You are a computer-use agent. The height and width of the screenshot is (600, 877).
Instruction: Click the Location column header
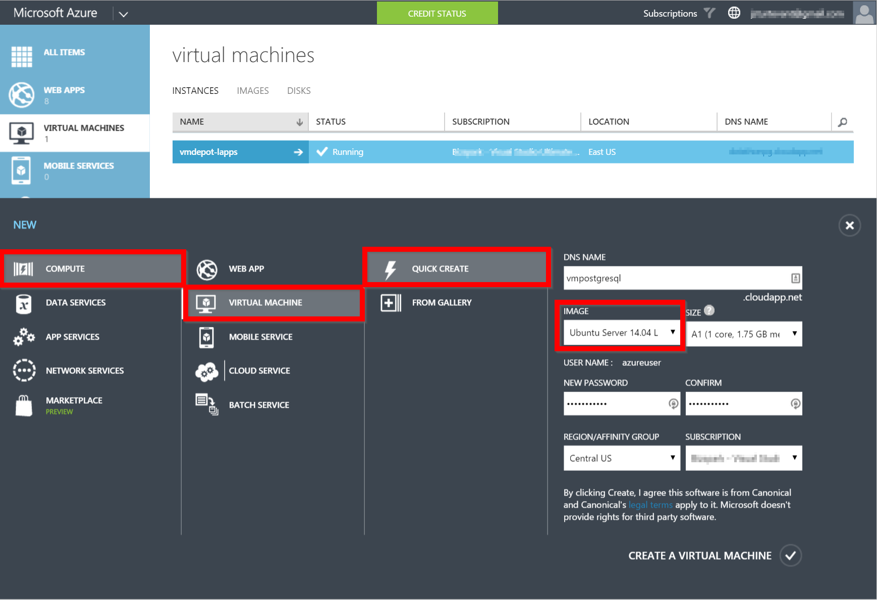649,122
